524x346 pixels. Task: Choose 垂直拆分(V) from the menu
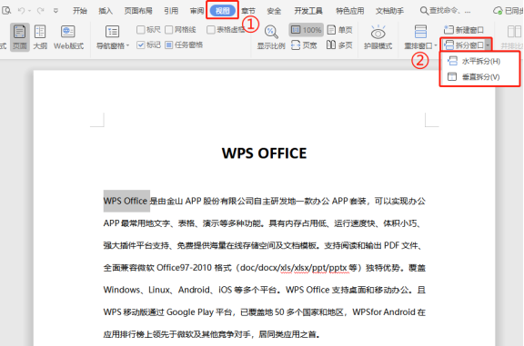[480, 77]
